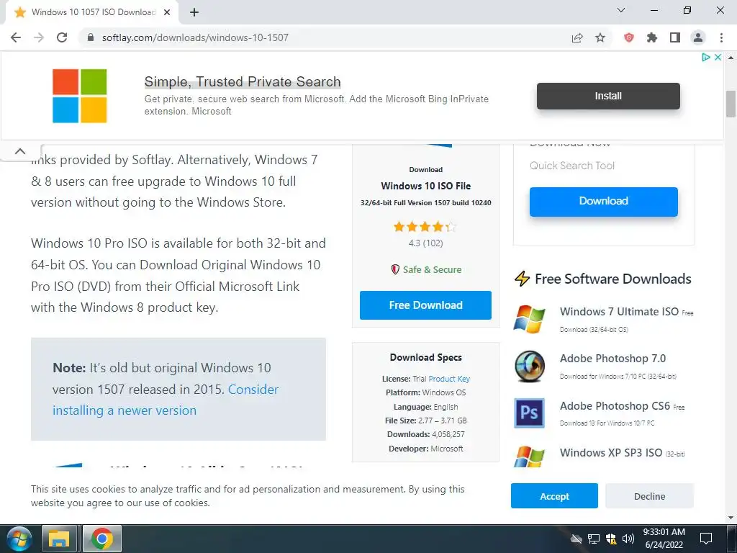Close the ad banner with the X icon
Screen dimensions: 737x553
pyautogui.click(x=718, y=58)
